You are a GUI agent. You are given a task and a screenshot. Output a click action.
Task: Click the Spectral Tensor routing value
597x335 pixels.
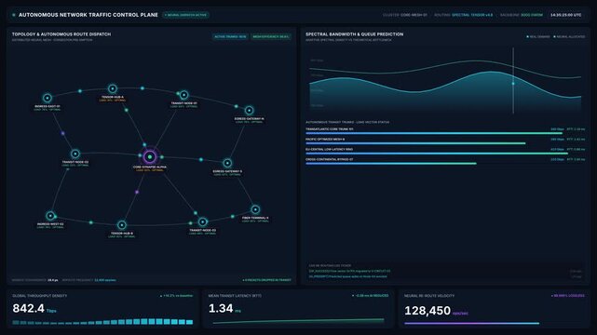point(472,15)
